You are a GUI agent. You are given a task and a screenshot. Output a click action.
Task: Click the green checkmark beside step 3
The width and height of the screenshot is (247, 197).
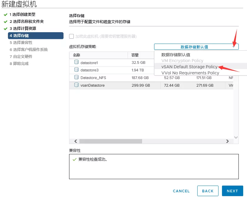point(6,29)
